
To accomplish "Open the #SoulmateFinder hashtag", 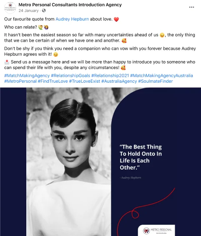I will (156, 81).
